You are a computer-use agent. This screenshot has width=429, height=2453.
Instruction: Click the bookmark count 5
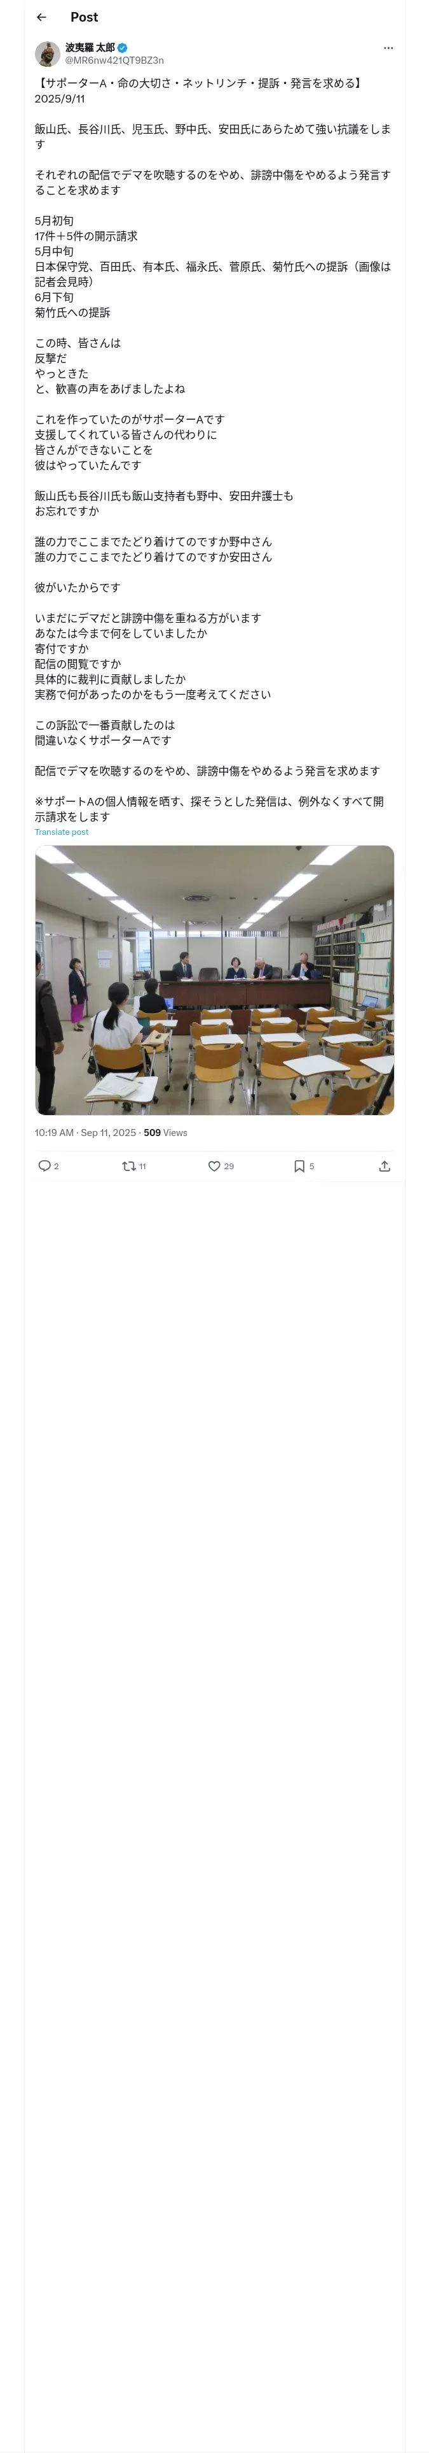(x=311, y=1167)
